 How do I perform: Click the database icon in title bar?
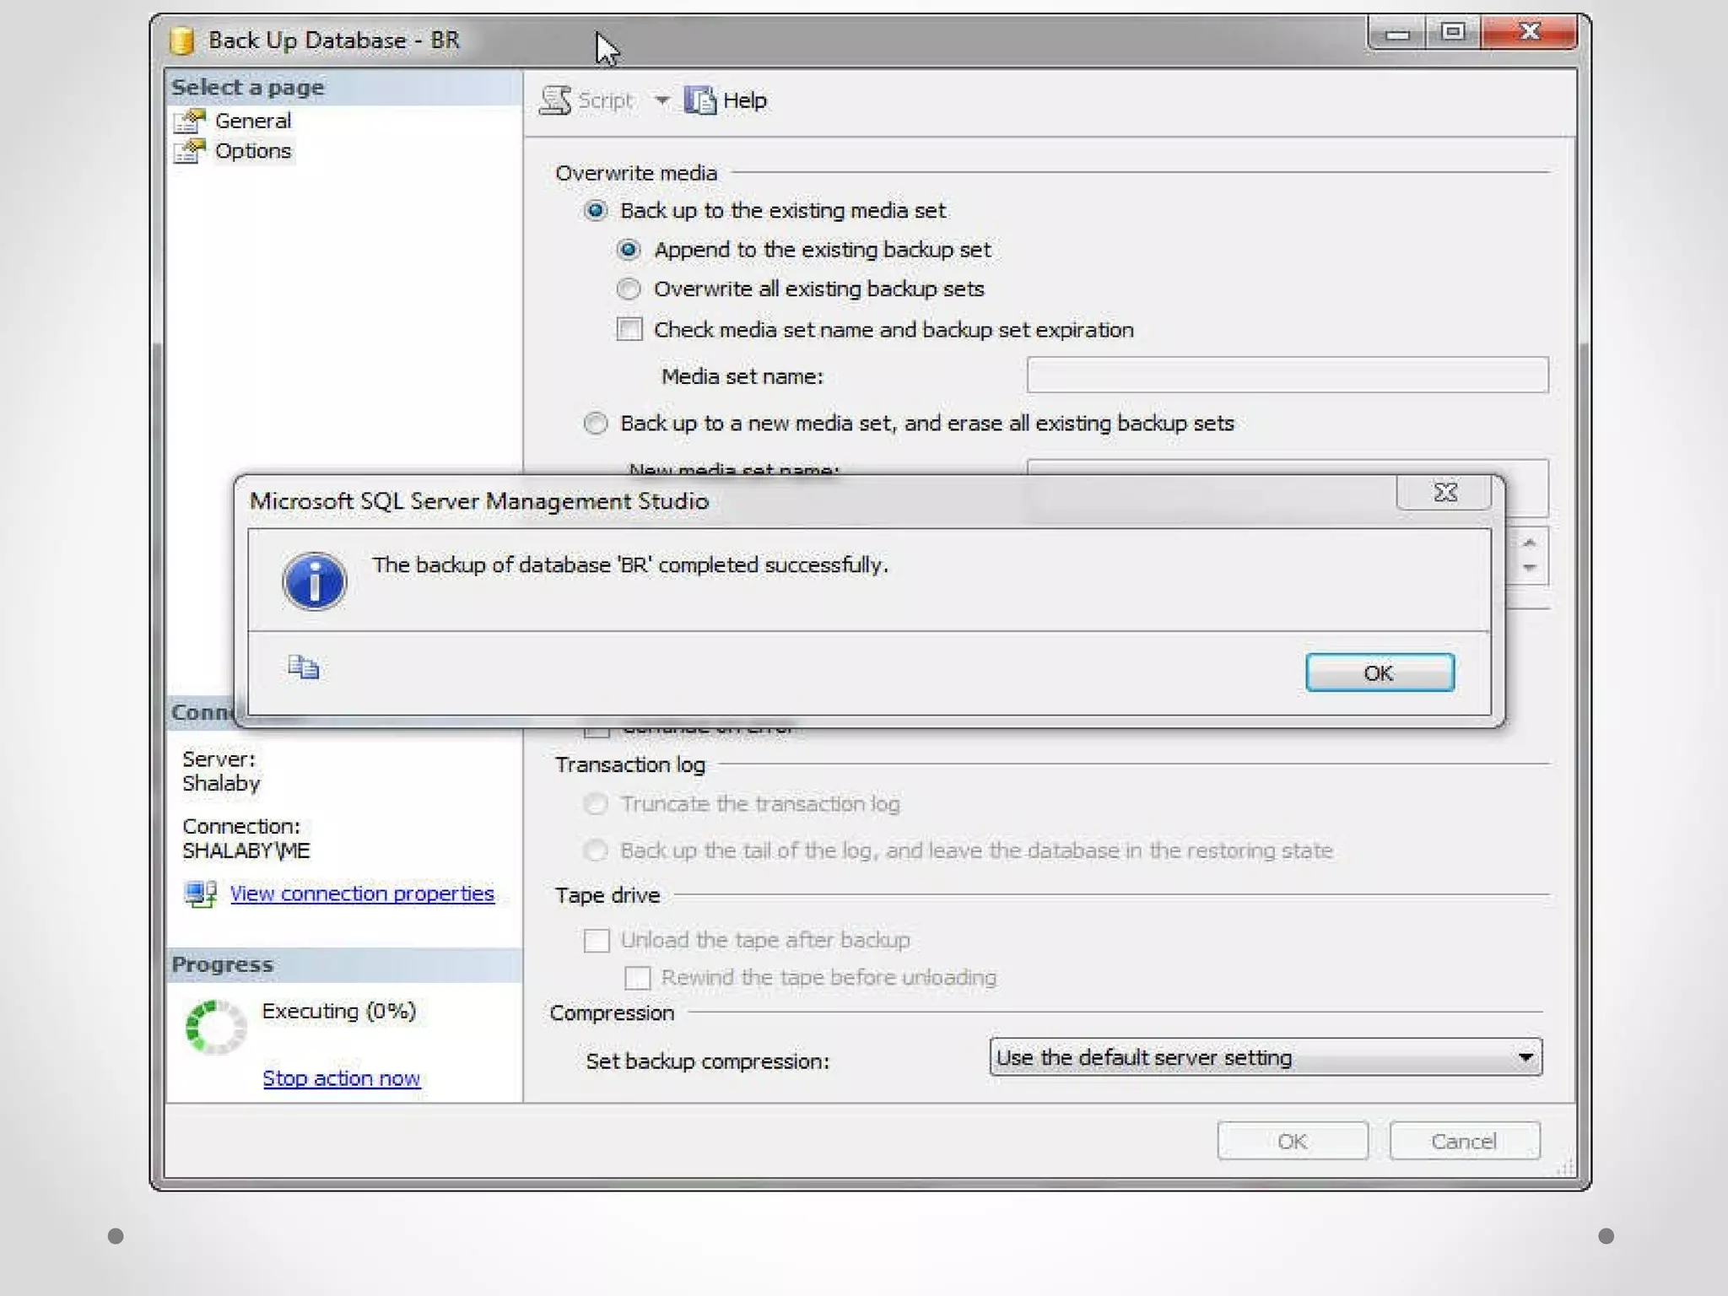[181, 40]
